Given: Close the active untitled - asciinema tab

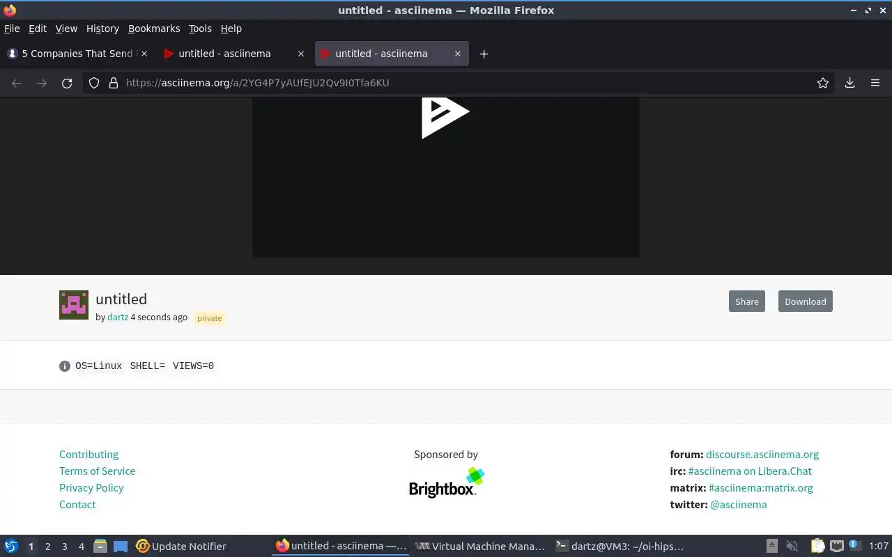Looking at the screenshot, I should (458, 54).
